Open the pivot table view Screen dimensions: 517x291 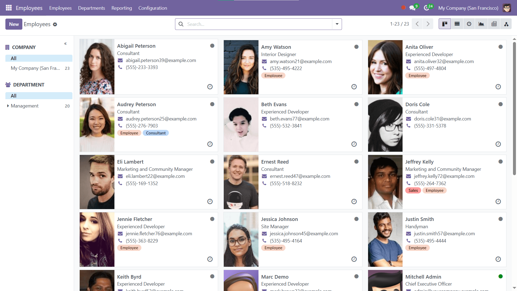[x=494, y=24]
